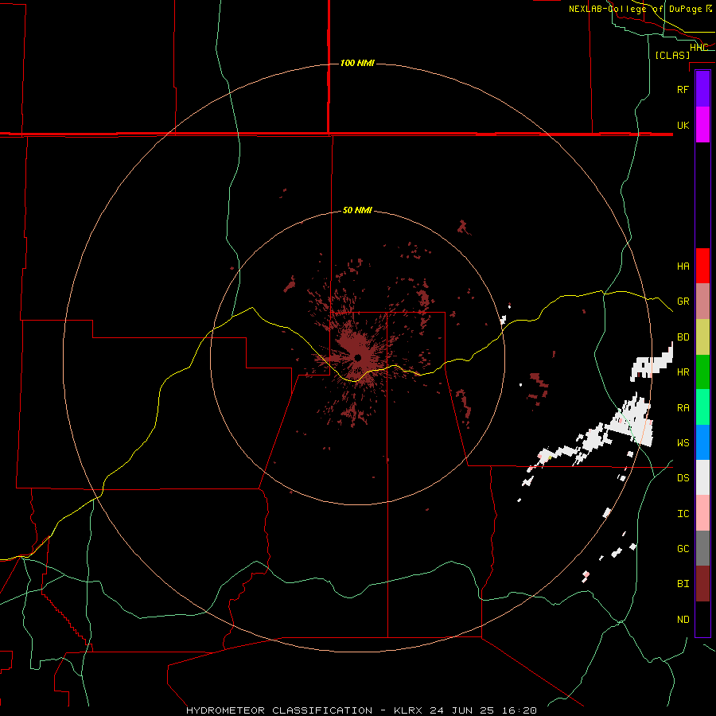Select the HR legend label
This screenshot has width=716, height=716.
tap(683, 372)
